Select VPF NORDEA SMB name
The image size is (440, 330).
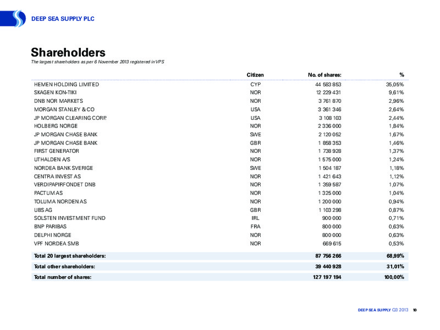point(57,244)
